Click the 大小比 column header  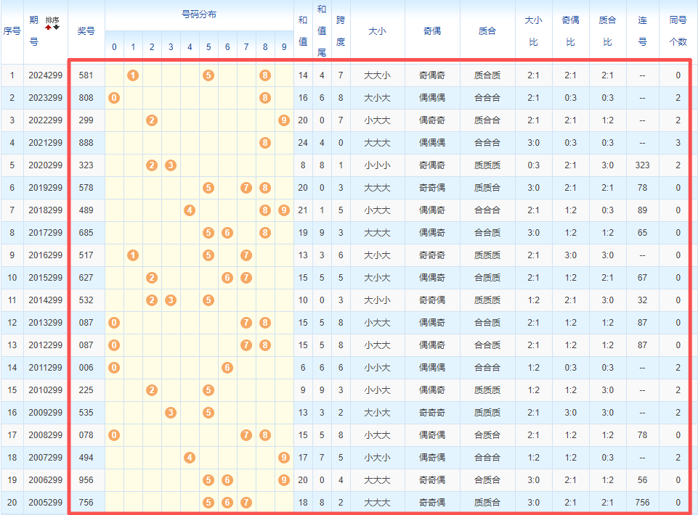coord(533,31)
